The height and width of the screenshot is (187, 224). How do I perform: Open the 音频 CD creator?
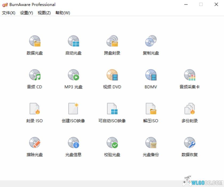point(35,78)
